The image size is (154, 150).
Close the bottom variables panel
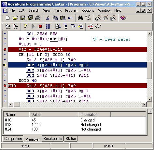pos(150,112)
